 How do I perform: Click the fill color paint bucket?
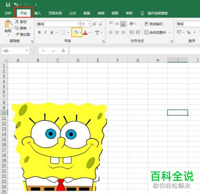[x=76, y=32]
